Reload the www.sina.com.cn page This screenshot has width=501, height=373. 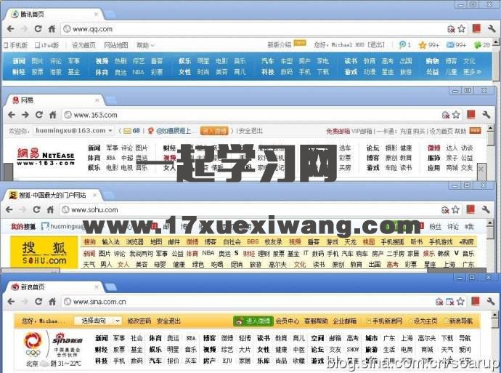point(38,301)
